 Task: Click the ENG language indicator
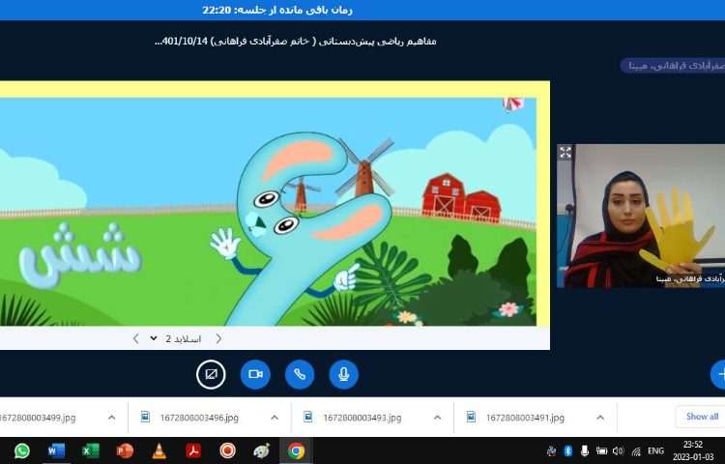point(655,450)
